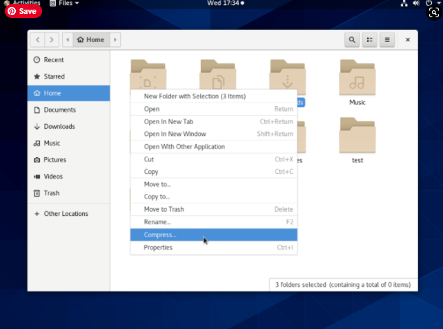Open Videos in the sidebar

[68, 177]
